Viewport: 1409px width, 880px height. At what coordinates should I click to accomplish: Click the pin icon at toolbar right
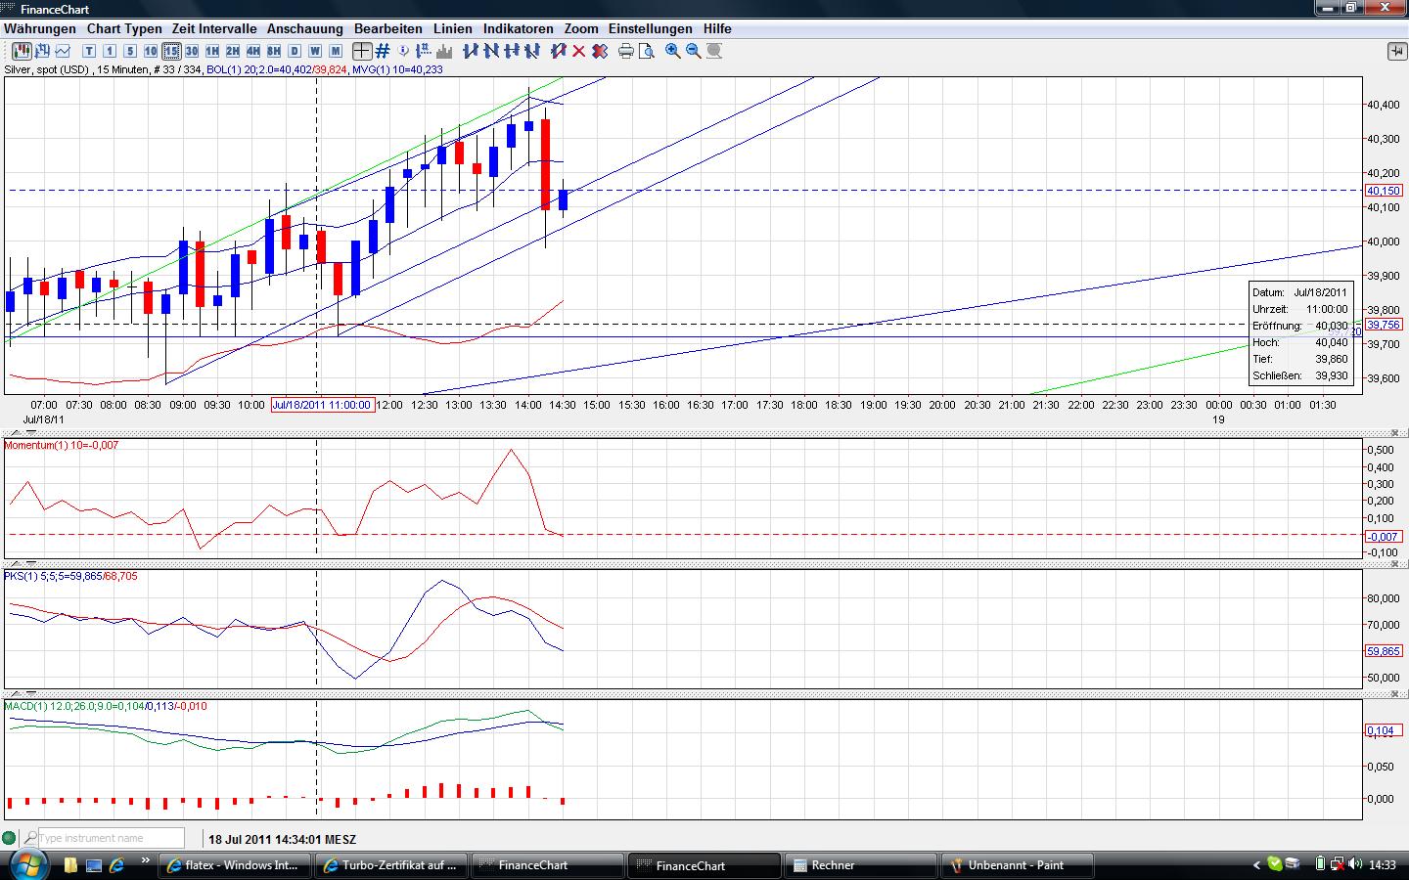click(1395, 51)
